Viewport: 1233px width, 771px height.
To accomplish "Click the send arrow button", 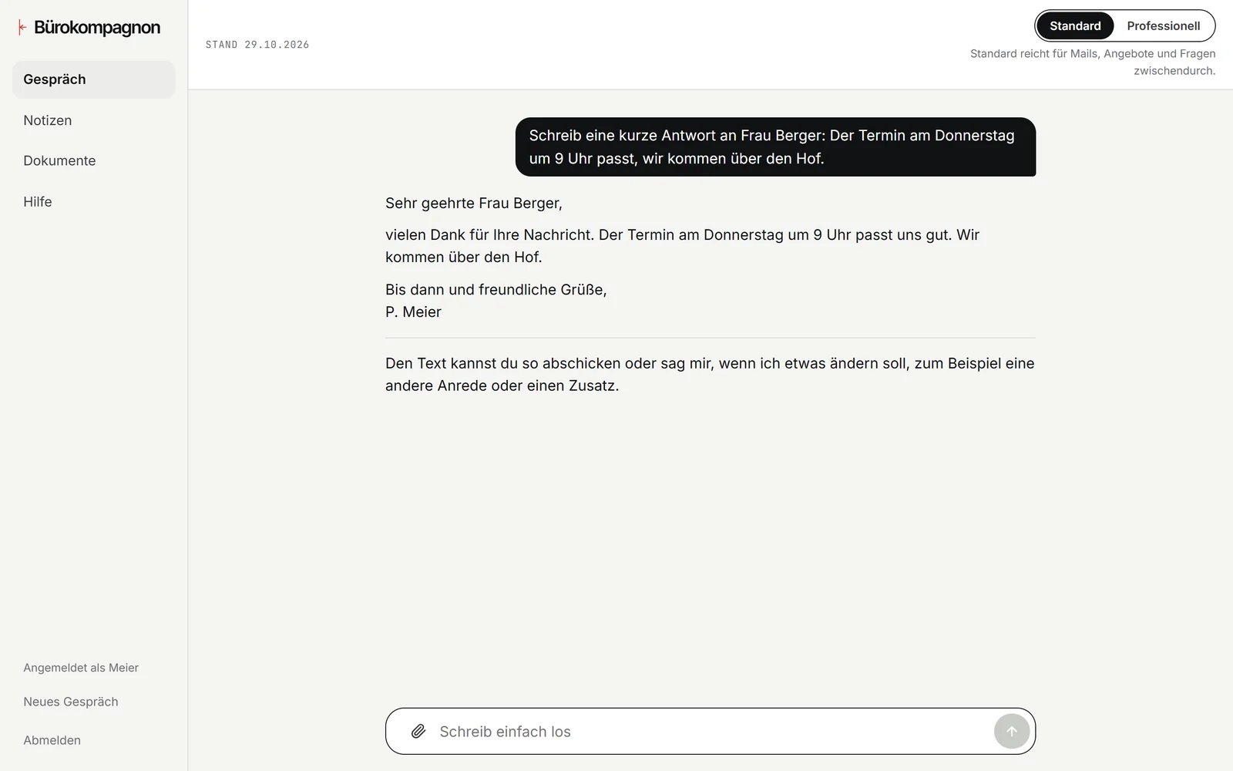I will coord(1012,731).
